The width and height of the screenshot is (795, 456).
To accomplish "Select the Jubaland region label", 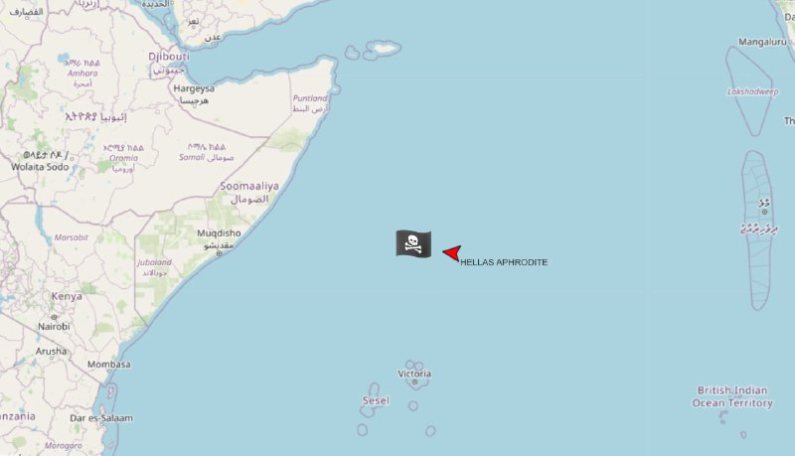I will click(154, 262).
